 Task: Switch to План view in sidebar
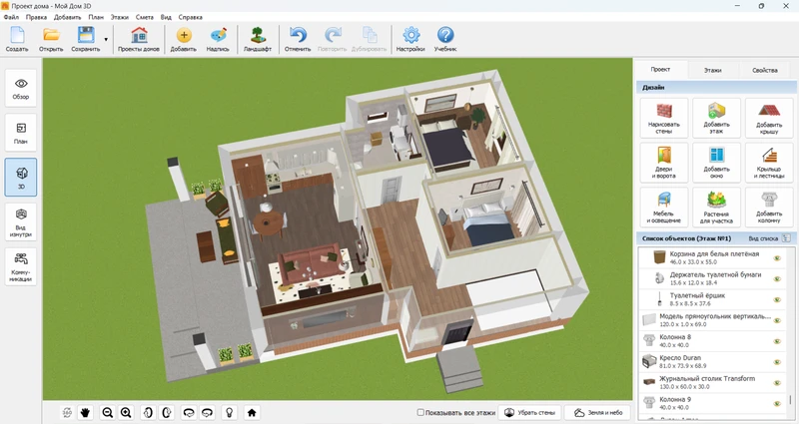coord(21,133)
